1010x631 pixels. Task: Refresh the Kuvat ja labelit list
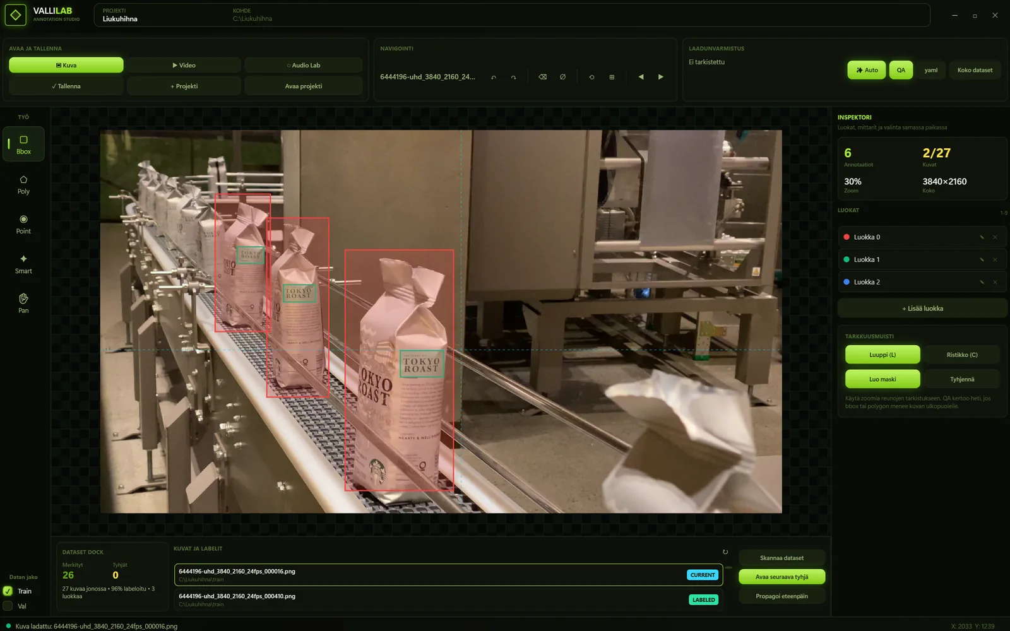click(x=725, y=552)
